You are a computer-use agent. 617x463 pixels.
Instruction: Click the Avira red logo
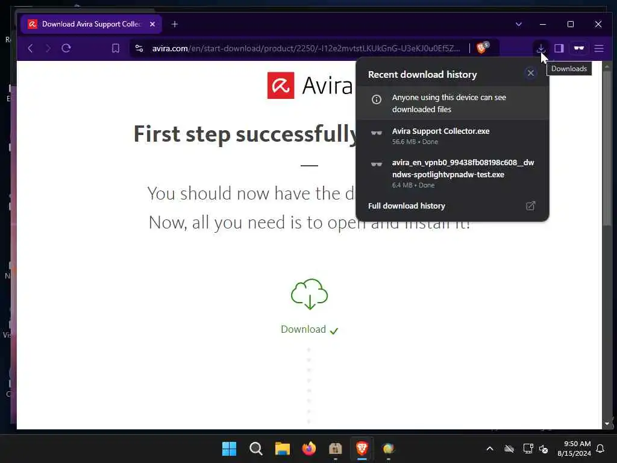pyautogui.click(x=281, y=85)
